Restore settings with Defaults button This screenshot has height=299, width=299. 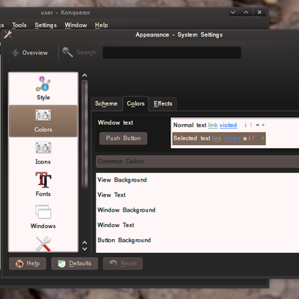click(x=75, y=263)
